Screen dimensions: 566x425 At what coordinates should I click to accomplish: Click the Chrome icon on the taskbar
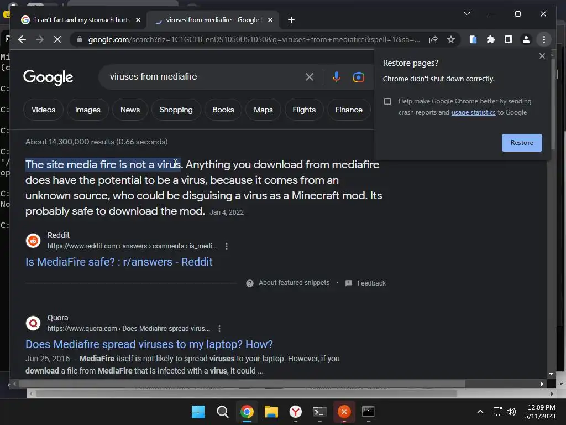point(247,412)
